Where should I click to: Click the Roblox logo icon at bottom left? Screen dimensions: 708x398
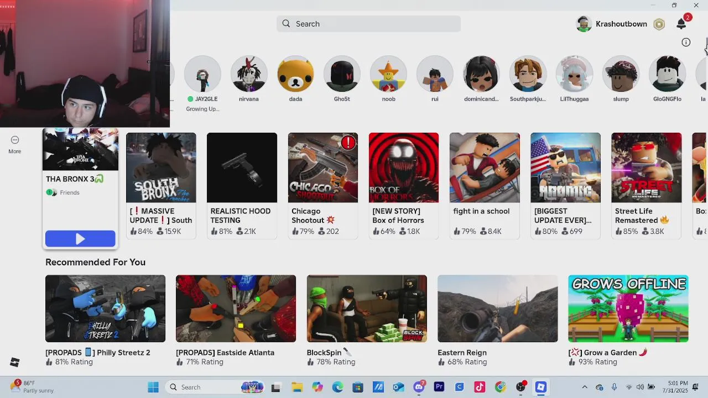(15, 362)
